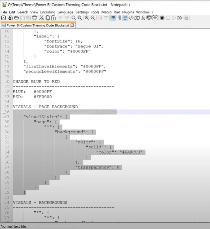Viewport: 210px width, 229px height.
Task: Open the ? help menu
Action: pyautogui.click(x=152, y=12)
